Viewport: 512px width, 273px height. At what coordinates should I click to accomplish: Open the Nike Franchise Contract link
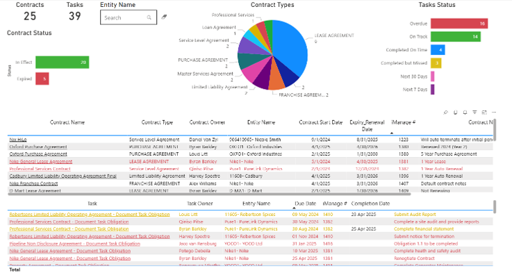click(33, 183)
